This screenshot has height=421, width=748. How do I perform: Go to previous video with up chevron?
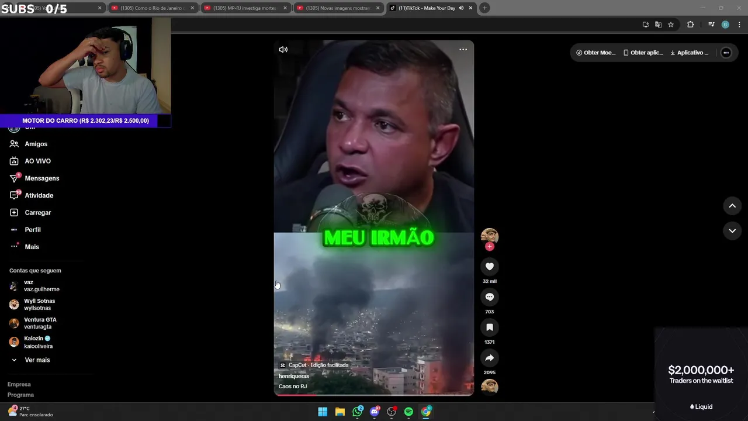tap(732, 206)
